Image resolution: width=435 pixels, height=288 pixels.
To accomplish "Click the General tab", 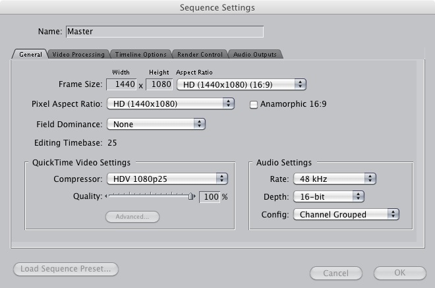I will tap(30, 54).
